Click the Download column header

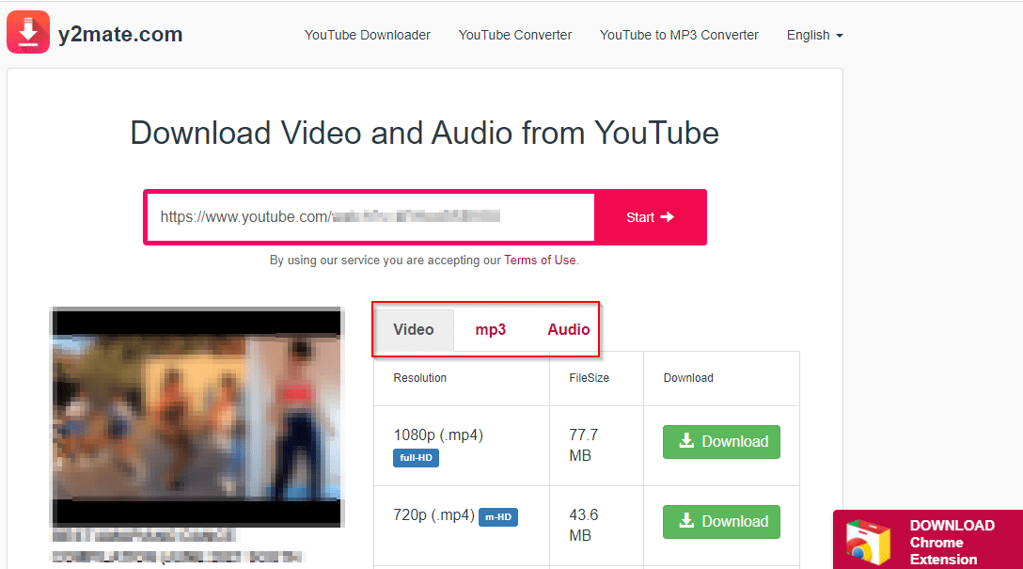tap(688, 378)
